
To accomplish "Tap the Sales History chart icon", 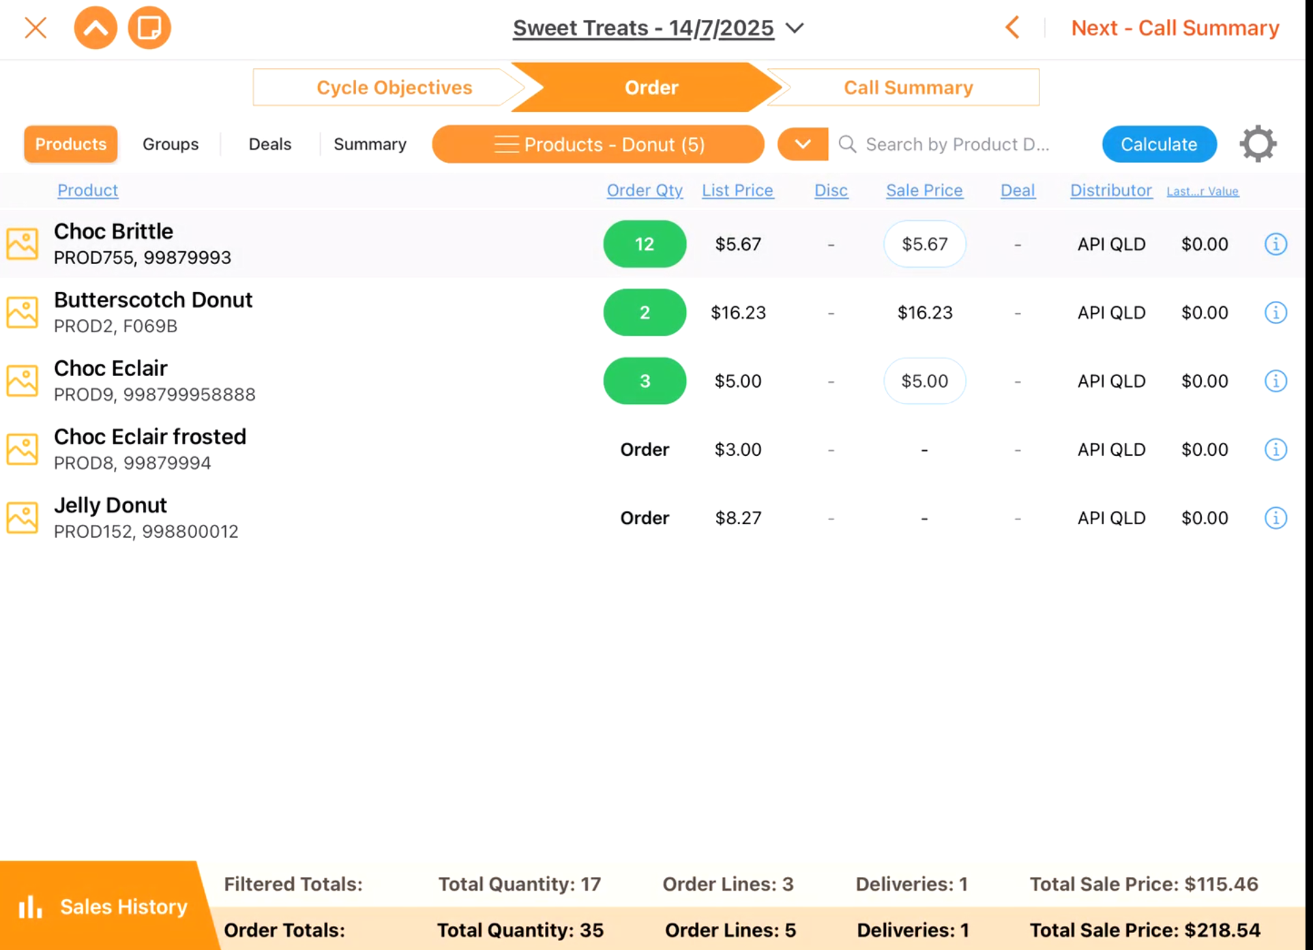I will click(x=30, y=906).
